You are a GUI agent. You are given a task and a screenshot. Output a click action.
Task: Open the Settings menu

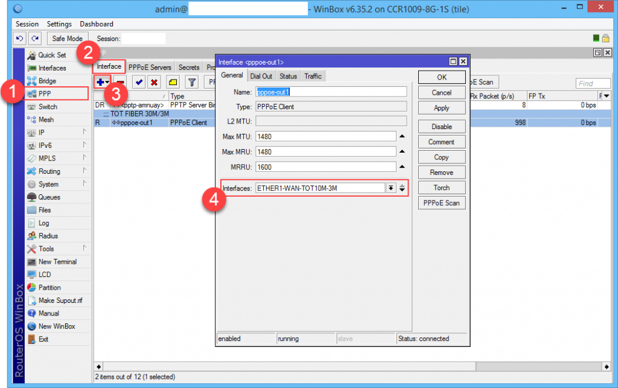point(59,24)
